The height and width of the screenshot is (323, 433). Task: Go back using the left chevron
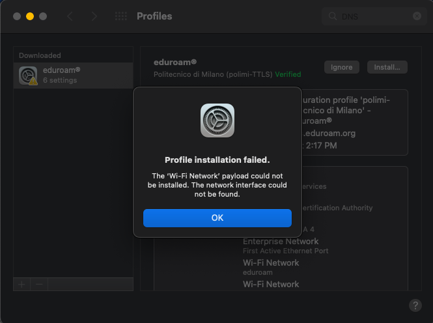[x=70, y=16]
